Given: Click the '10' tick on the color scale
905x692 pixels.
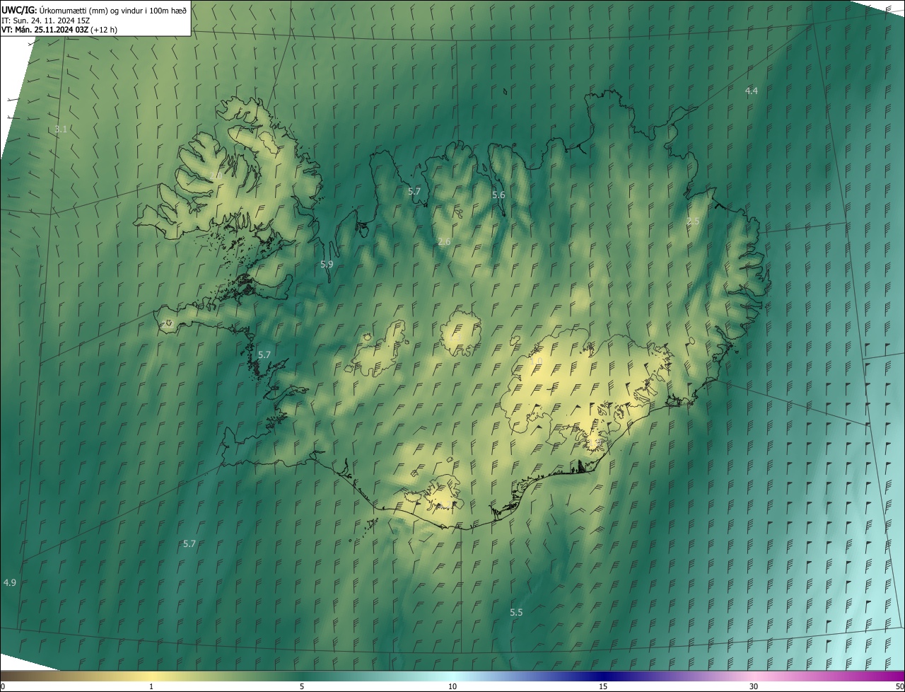Looking at the screenshot, I should 452,686.
